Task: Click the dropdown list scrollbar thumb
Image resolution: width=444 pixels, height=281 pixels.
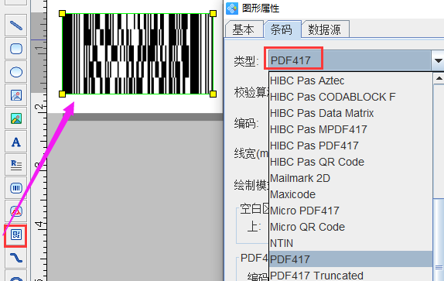Action: click(x=439, y=240)
